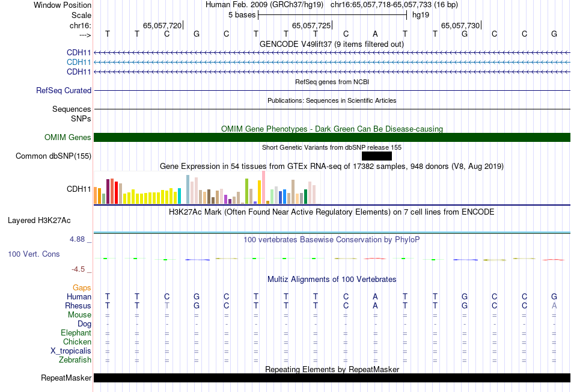Click the H3K27Ac Mark track title
The height and width of the screenshot is (392, 571).
332,212
